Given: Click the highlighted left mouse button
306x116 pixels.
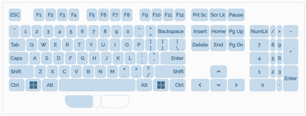Looking at the screenshot, I should (79, 102).
